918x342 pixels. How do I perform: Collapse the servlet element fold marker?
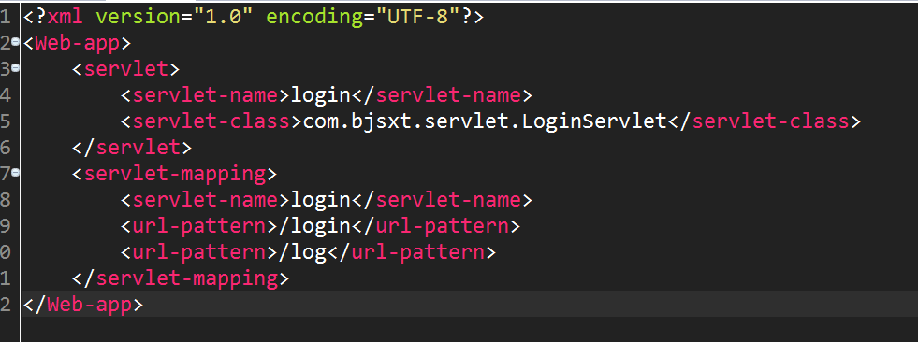pos(15,68)
